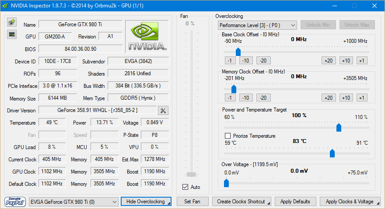
Task: Click -10 under Base Clock Offset
Action: pyautogui.click(x=246, y=61)
